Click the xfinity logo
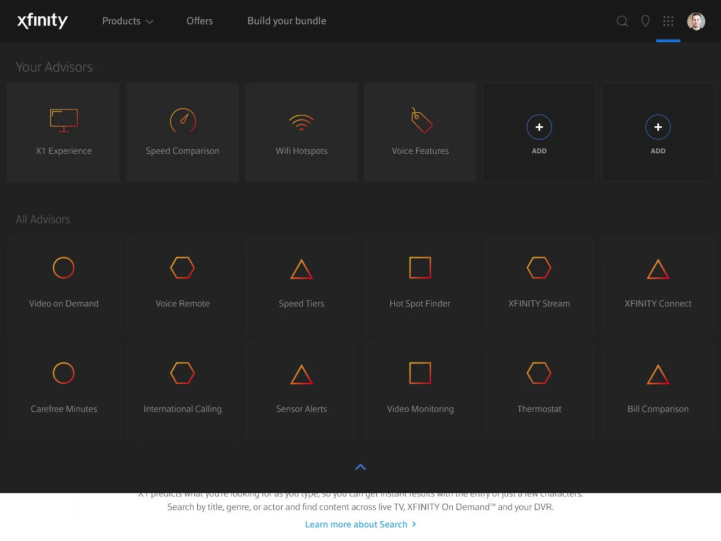Screen dimensions: 721x541 click(x=42, y=21)
